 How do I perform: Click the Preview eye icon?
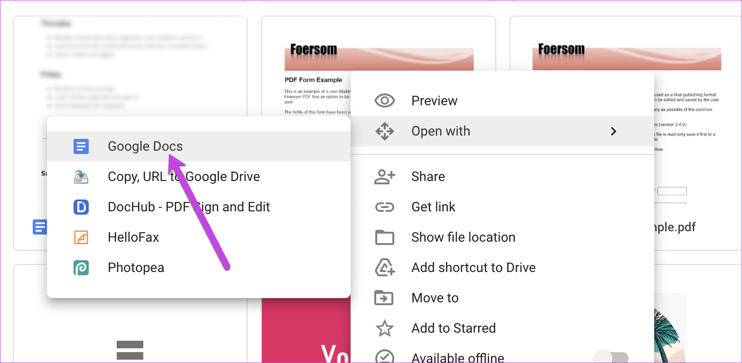click(x=385, y=100)
